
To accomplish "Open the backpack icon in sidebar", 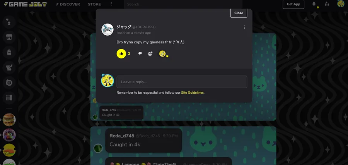I will pos(9,52).
